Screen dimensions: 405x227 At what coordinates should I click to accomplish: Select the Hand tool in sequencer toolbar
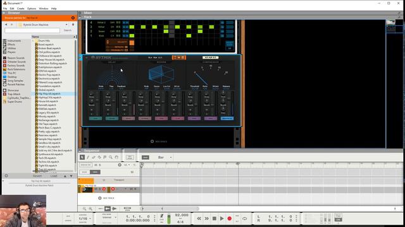(x=116, y=157)
